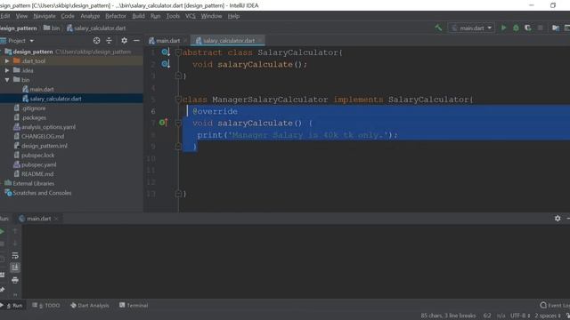Open the Build menu
The height and width of the screenshot is (320, 570).
coord(138,16)
